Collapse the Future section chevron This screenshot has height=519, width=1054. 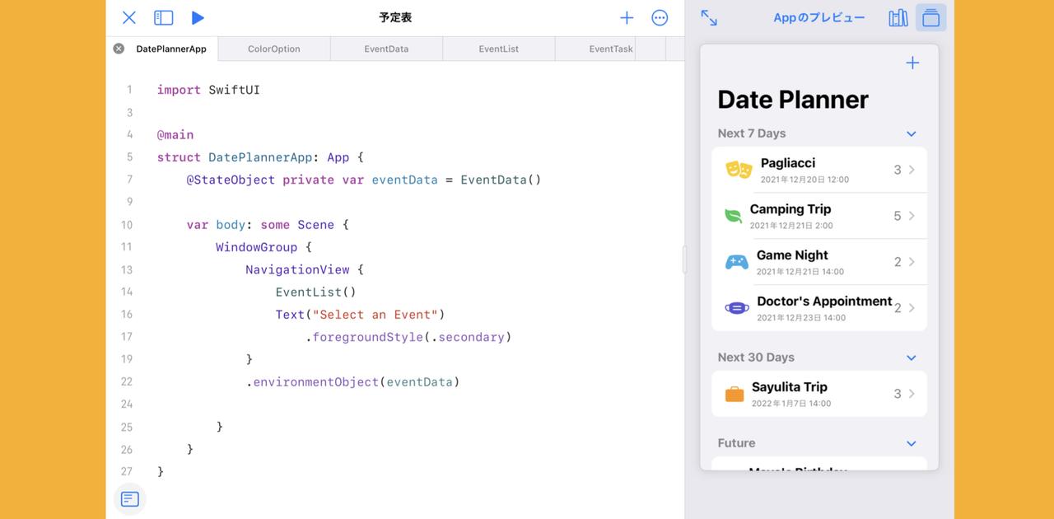911,442
